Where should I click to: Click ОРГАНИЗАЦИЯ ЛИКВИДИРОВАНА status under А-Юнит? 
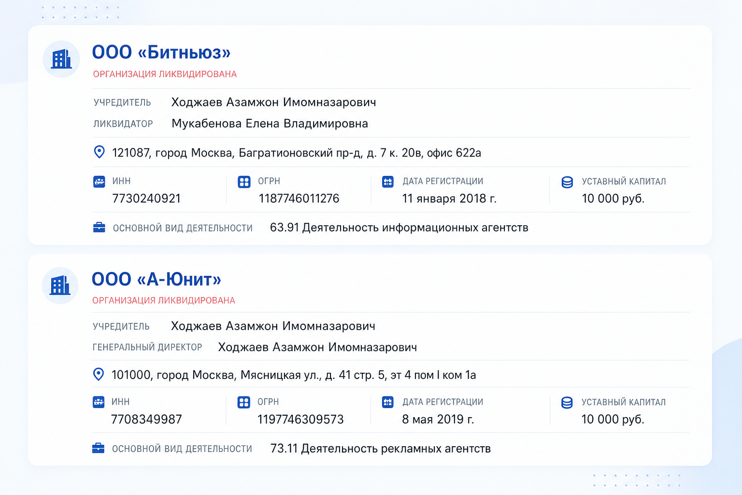164,301
